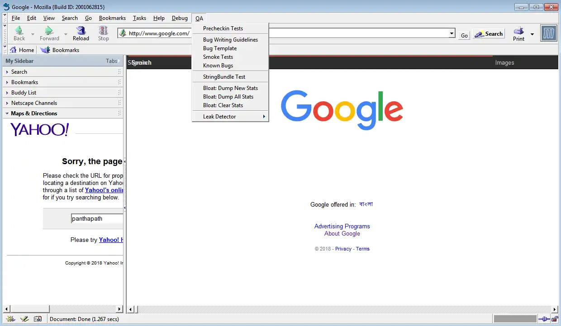Image resolution: width=561 pixels, height=326 pixels.
Task: Open the Debug menu
Action: [180, 18]
